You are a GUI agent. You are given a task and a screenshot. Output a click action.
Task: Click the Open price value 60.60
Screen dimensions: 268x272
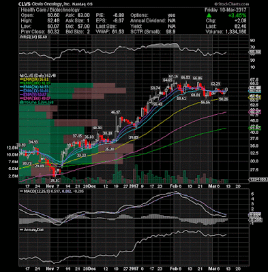pyautogui.click(x=54, y=16)
